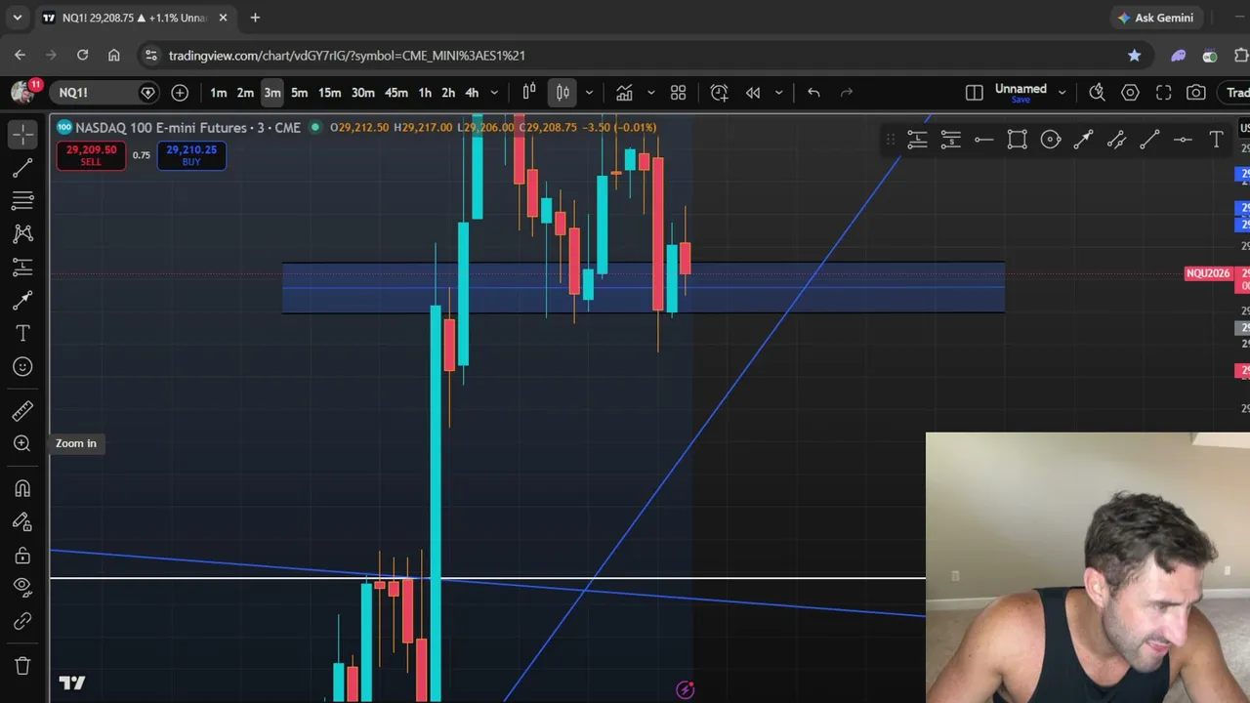Select the candles chart style icon
1250x703 pixels.
[562, 93]
